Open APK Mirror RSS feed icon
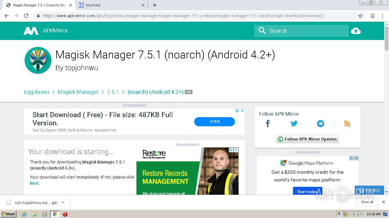Image resolution: width=389 pixels, height=218 pixels. 347,124
